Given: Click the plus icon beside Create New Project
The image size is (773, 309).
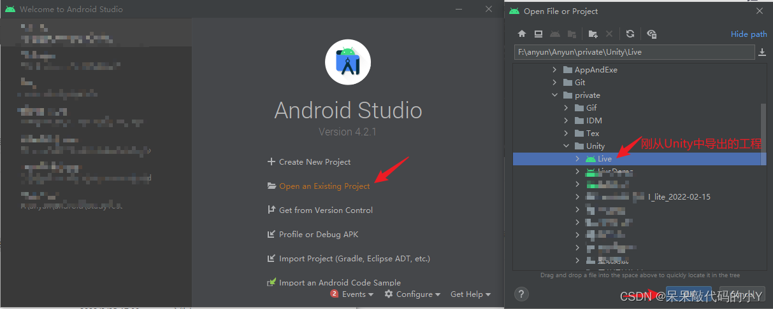Looking at the screenshot, I should [x=271, y=161].
